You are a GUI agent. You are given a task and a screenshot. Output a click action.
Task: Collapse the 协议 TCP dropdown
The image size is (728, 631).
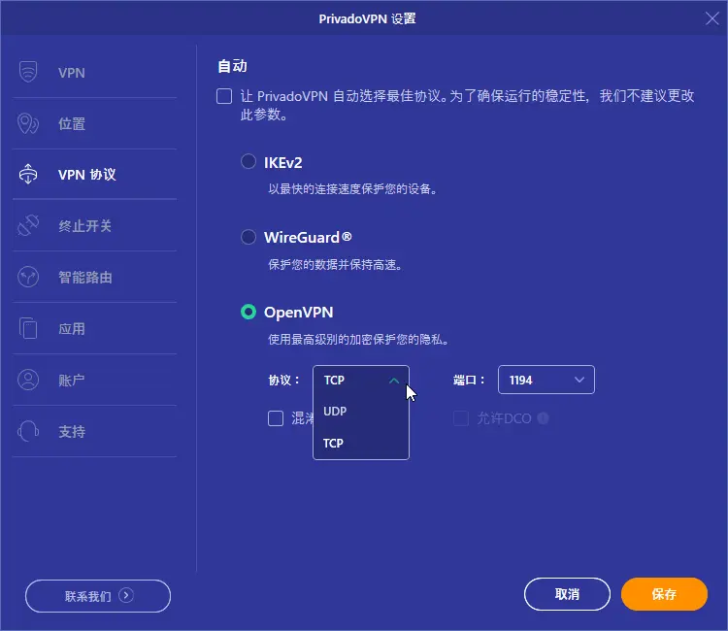coord(361,381)
